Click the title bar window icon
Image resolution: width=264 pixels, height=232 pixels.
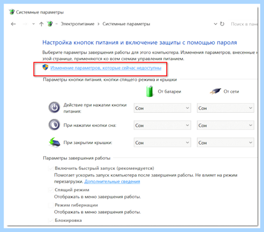[12, 12]
